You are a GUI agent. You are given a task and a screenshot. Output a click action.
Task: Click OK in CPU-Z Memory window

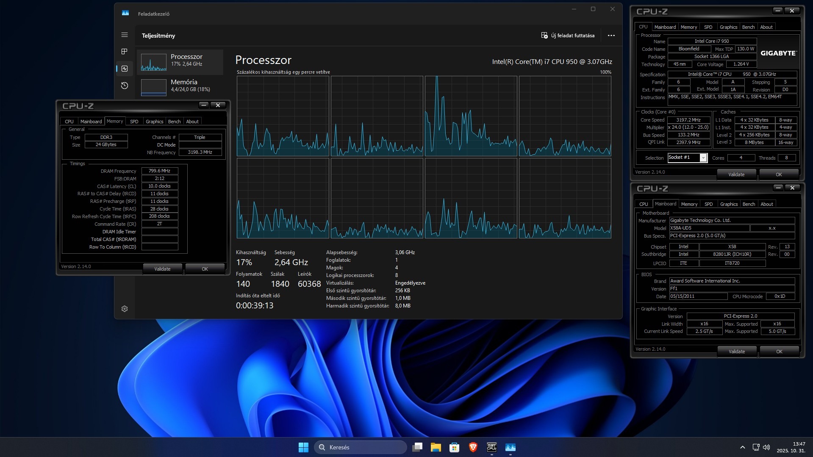pyautogui.click(x=205, y=269)
